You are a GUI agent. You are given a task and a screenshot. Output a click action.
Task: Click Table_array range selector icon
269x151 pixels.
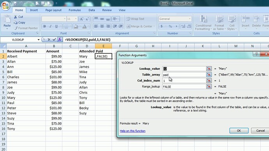point(209,75)
